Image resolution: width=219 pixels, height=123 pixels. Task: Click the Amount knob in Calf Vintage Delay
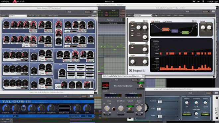click(205, 103)
